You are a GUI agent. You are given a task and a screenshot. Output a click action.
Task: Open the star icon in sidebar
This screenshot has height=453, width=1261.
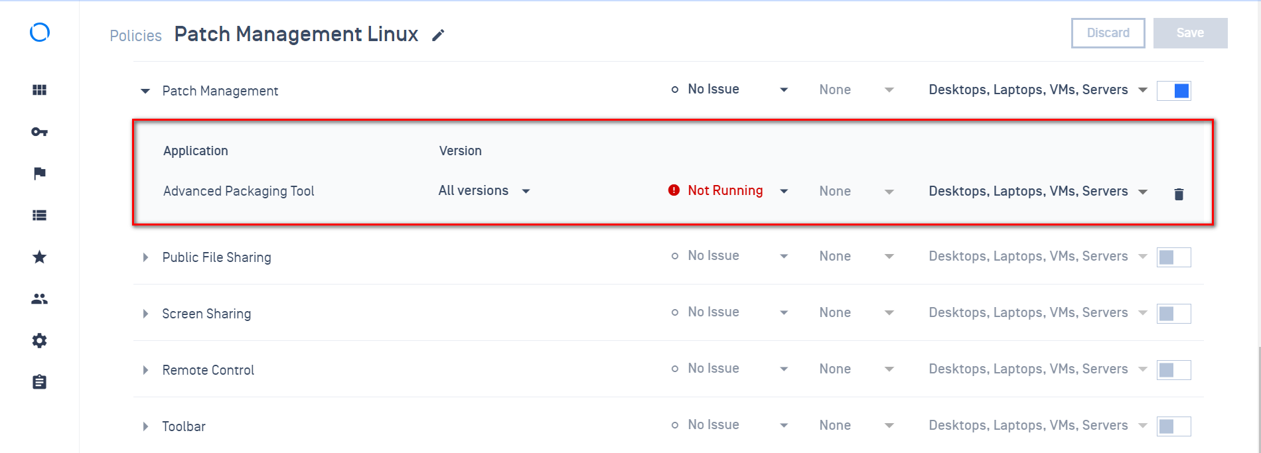coord(40,257)
